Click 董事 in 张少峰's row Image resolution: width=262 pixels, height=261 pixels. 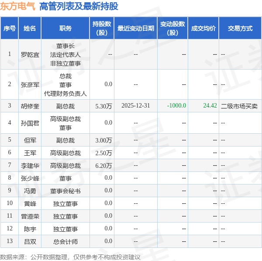pos(65,178)
